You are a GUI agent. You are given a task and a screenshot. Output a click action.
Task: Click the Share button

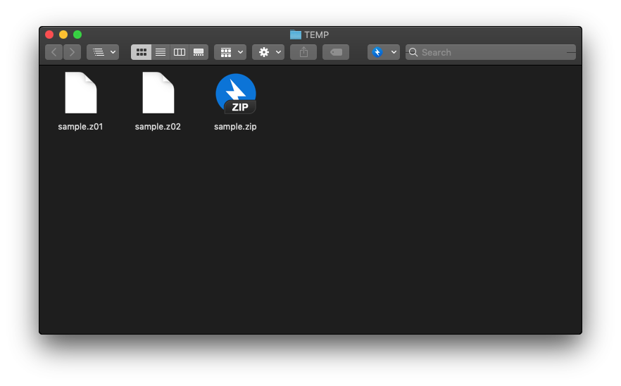tap(303, 52)
